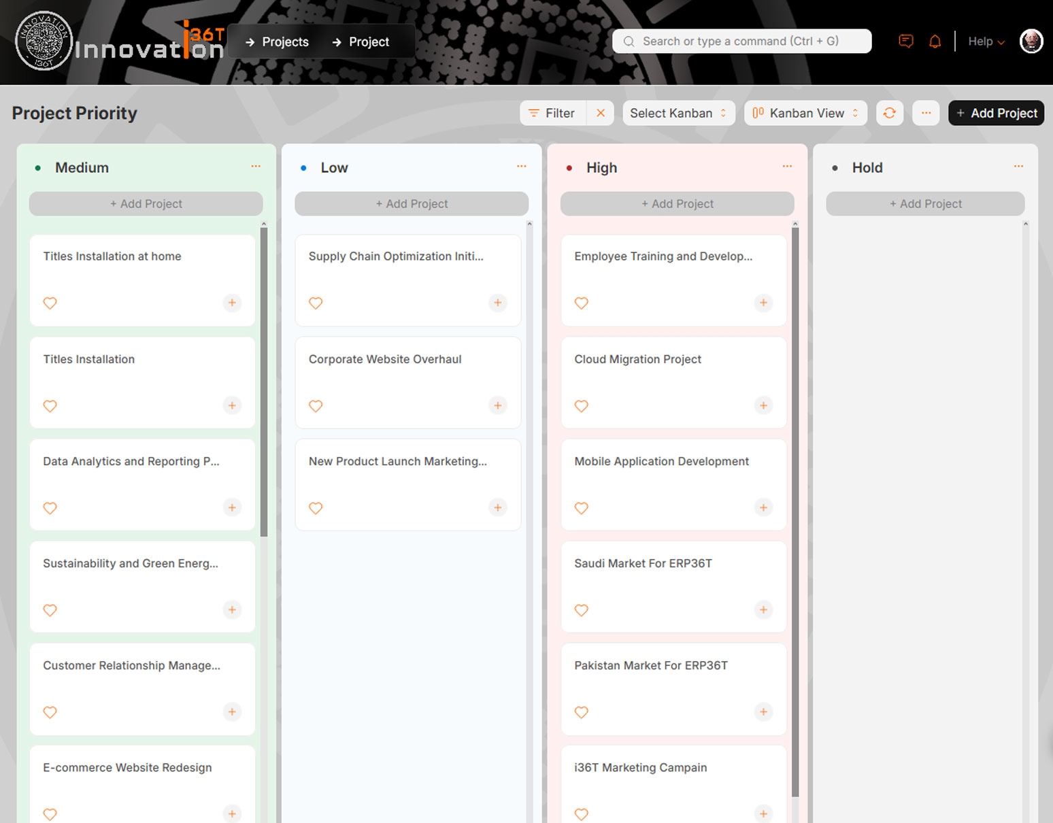Open the High column three-dot menu
1053x823 pixels.
[x=787, y=167]
